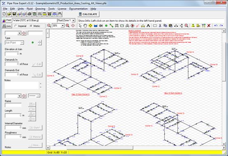Open the Join Point type dropdown
228x156 pixels.
(x=22, y=43)
